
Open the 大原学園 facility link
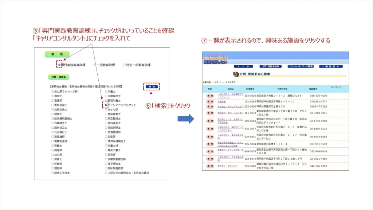[221, 102]
